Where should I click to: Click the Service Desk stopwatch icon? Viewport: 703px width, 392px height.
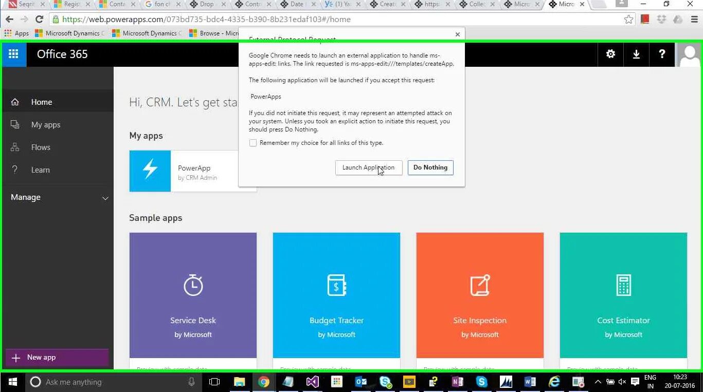click(193, 285)
